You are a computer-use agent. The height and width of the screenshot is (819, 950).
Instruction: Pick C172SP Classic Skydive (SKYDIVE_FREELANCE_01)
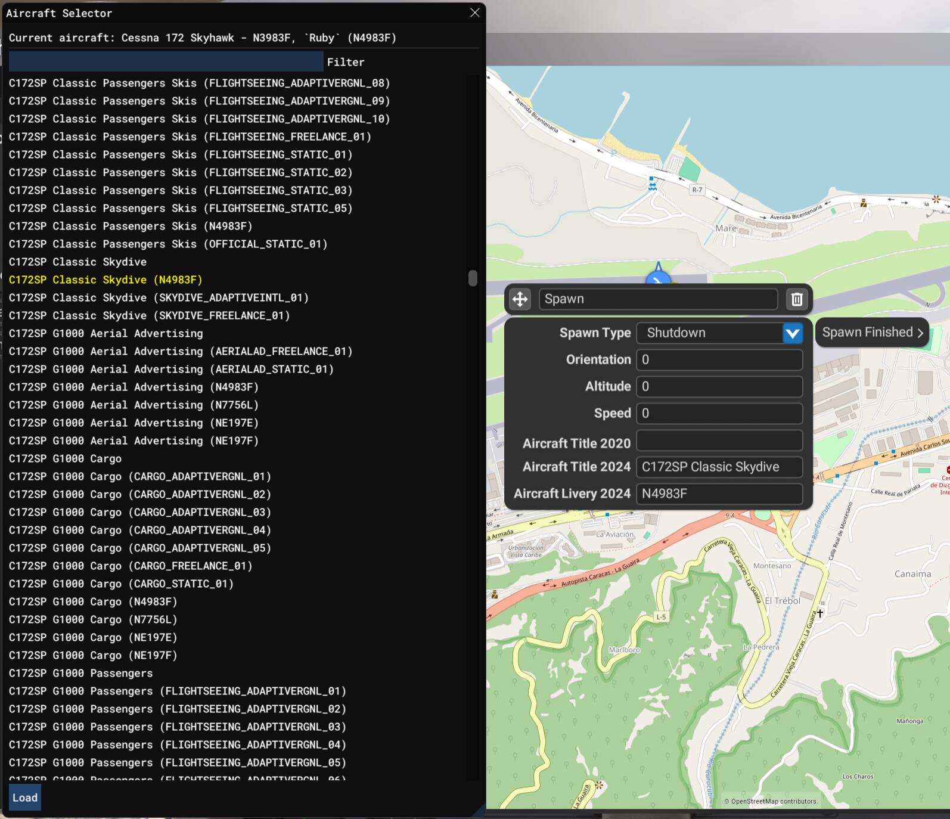click(x=149, y=315)
